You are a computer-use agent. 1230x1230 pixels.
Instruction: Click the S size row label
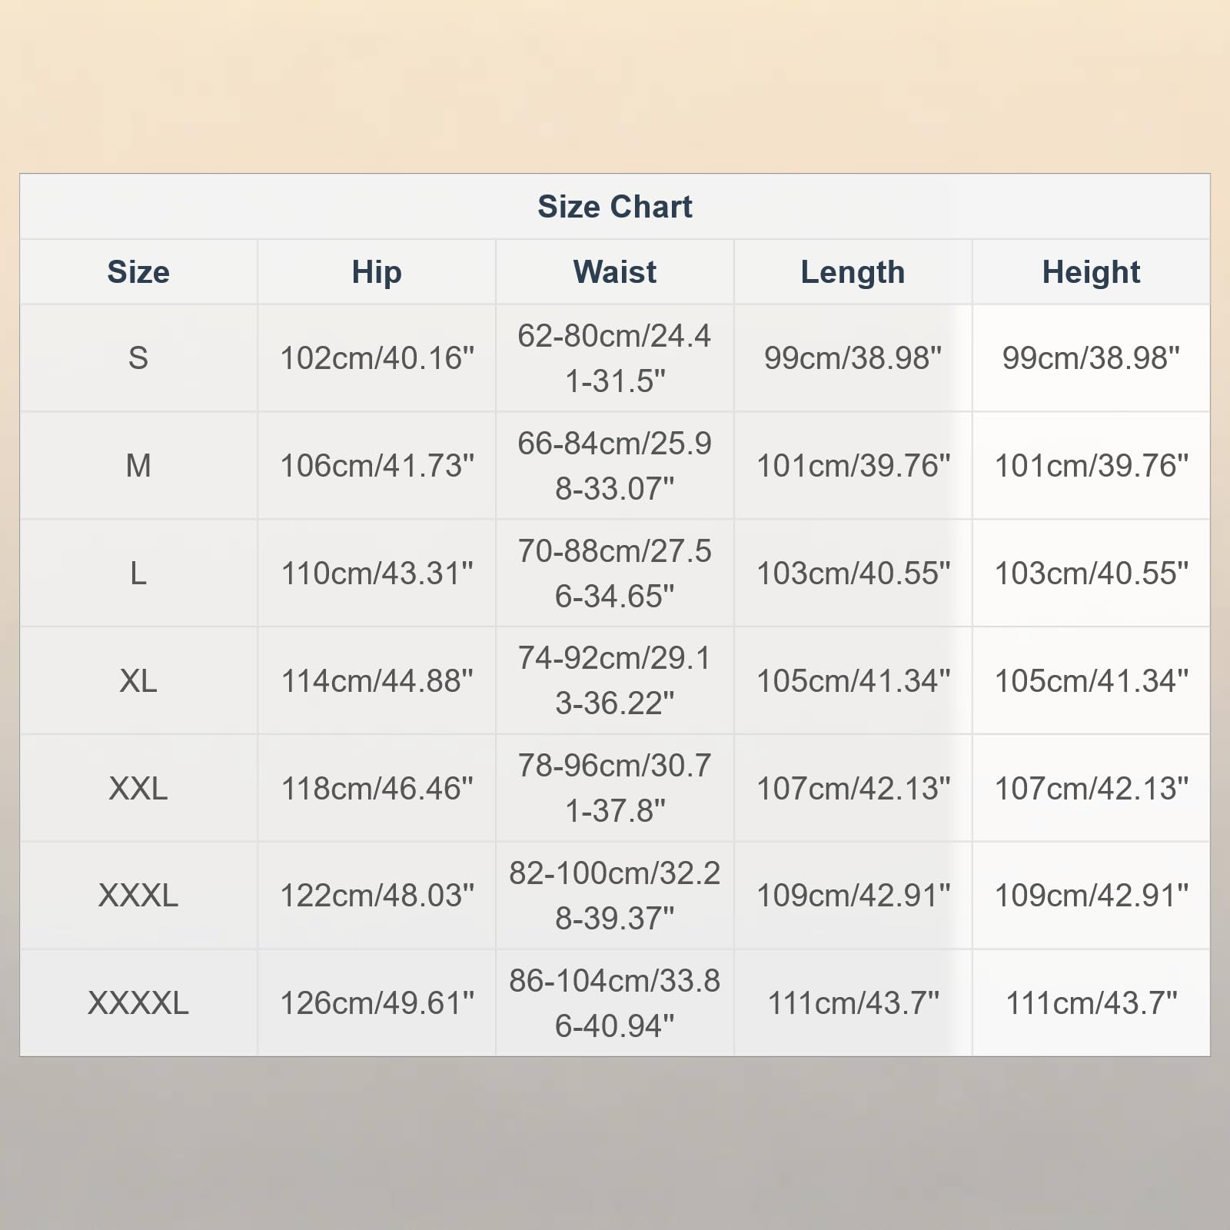pyautogui.click(x=138, y=358)
